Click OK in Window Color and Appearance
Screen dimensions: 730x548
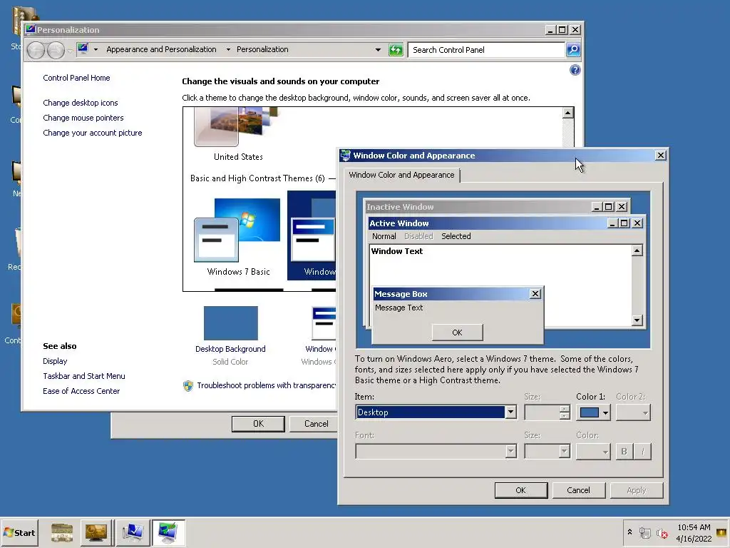pyautogui.click(x=521, y=490)
